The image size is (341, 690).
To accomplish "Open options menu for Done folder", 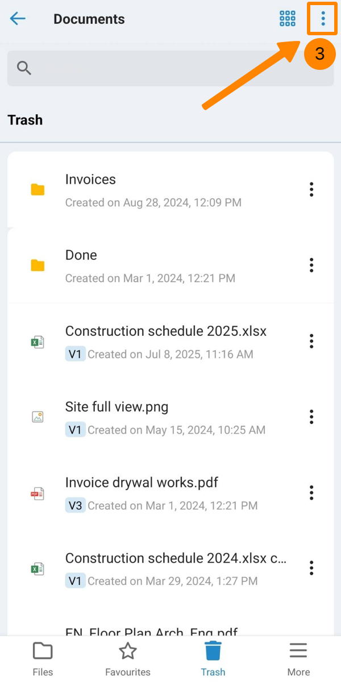I will click(x=311, y=265).
